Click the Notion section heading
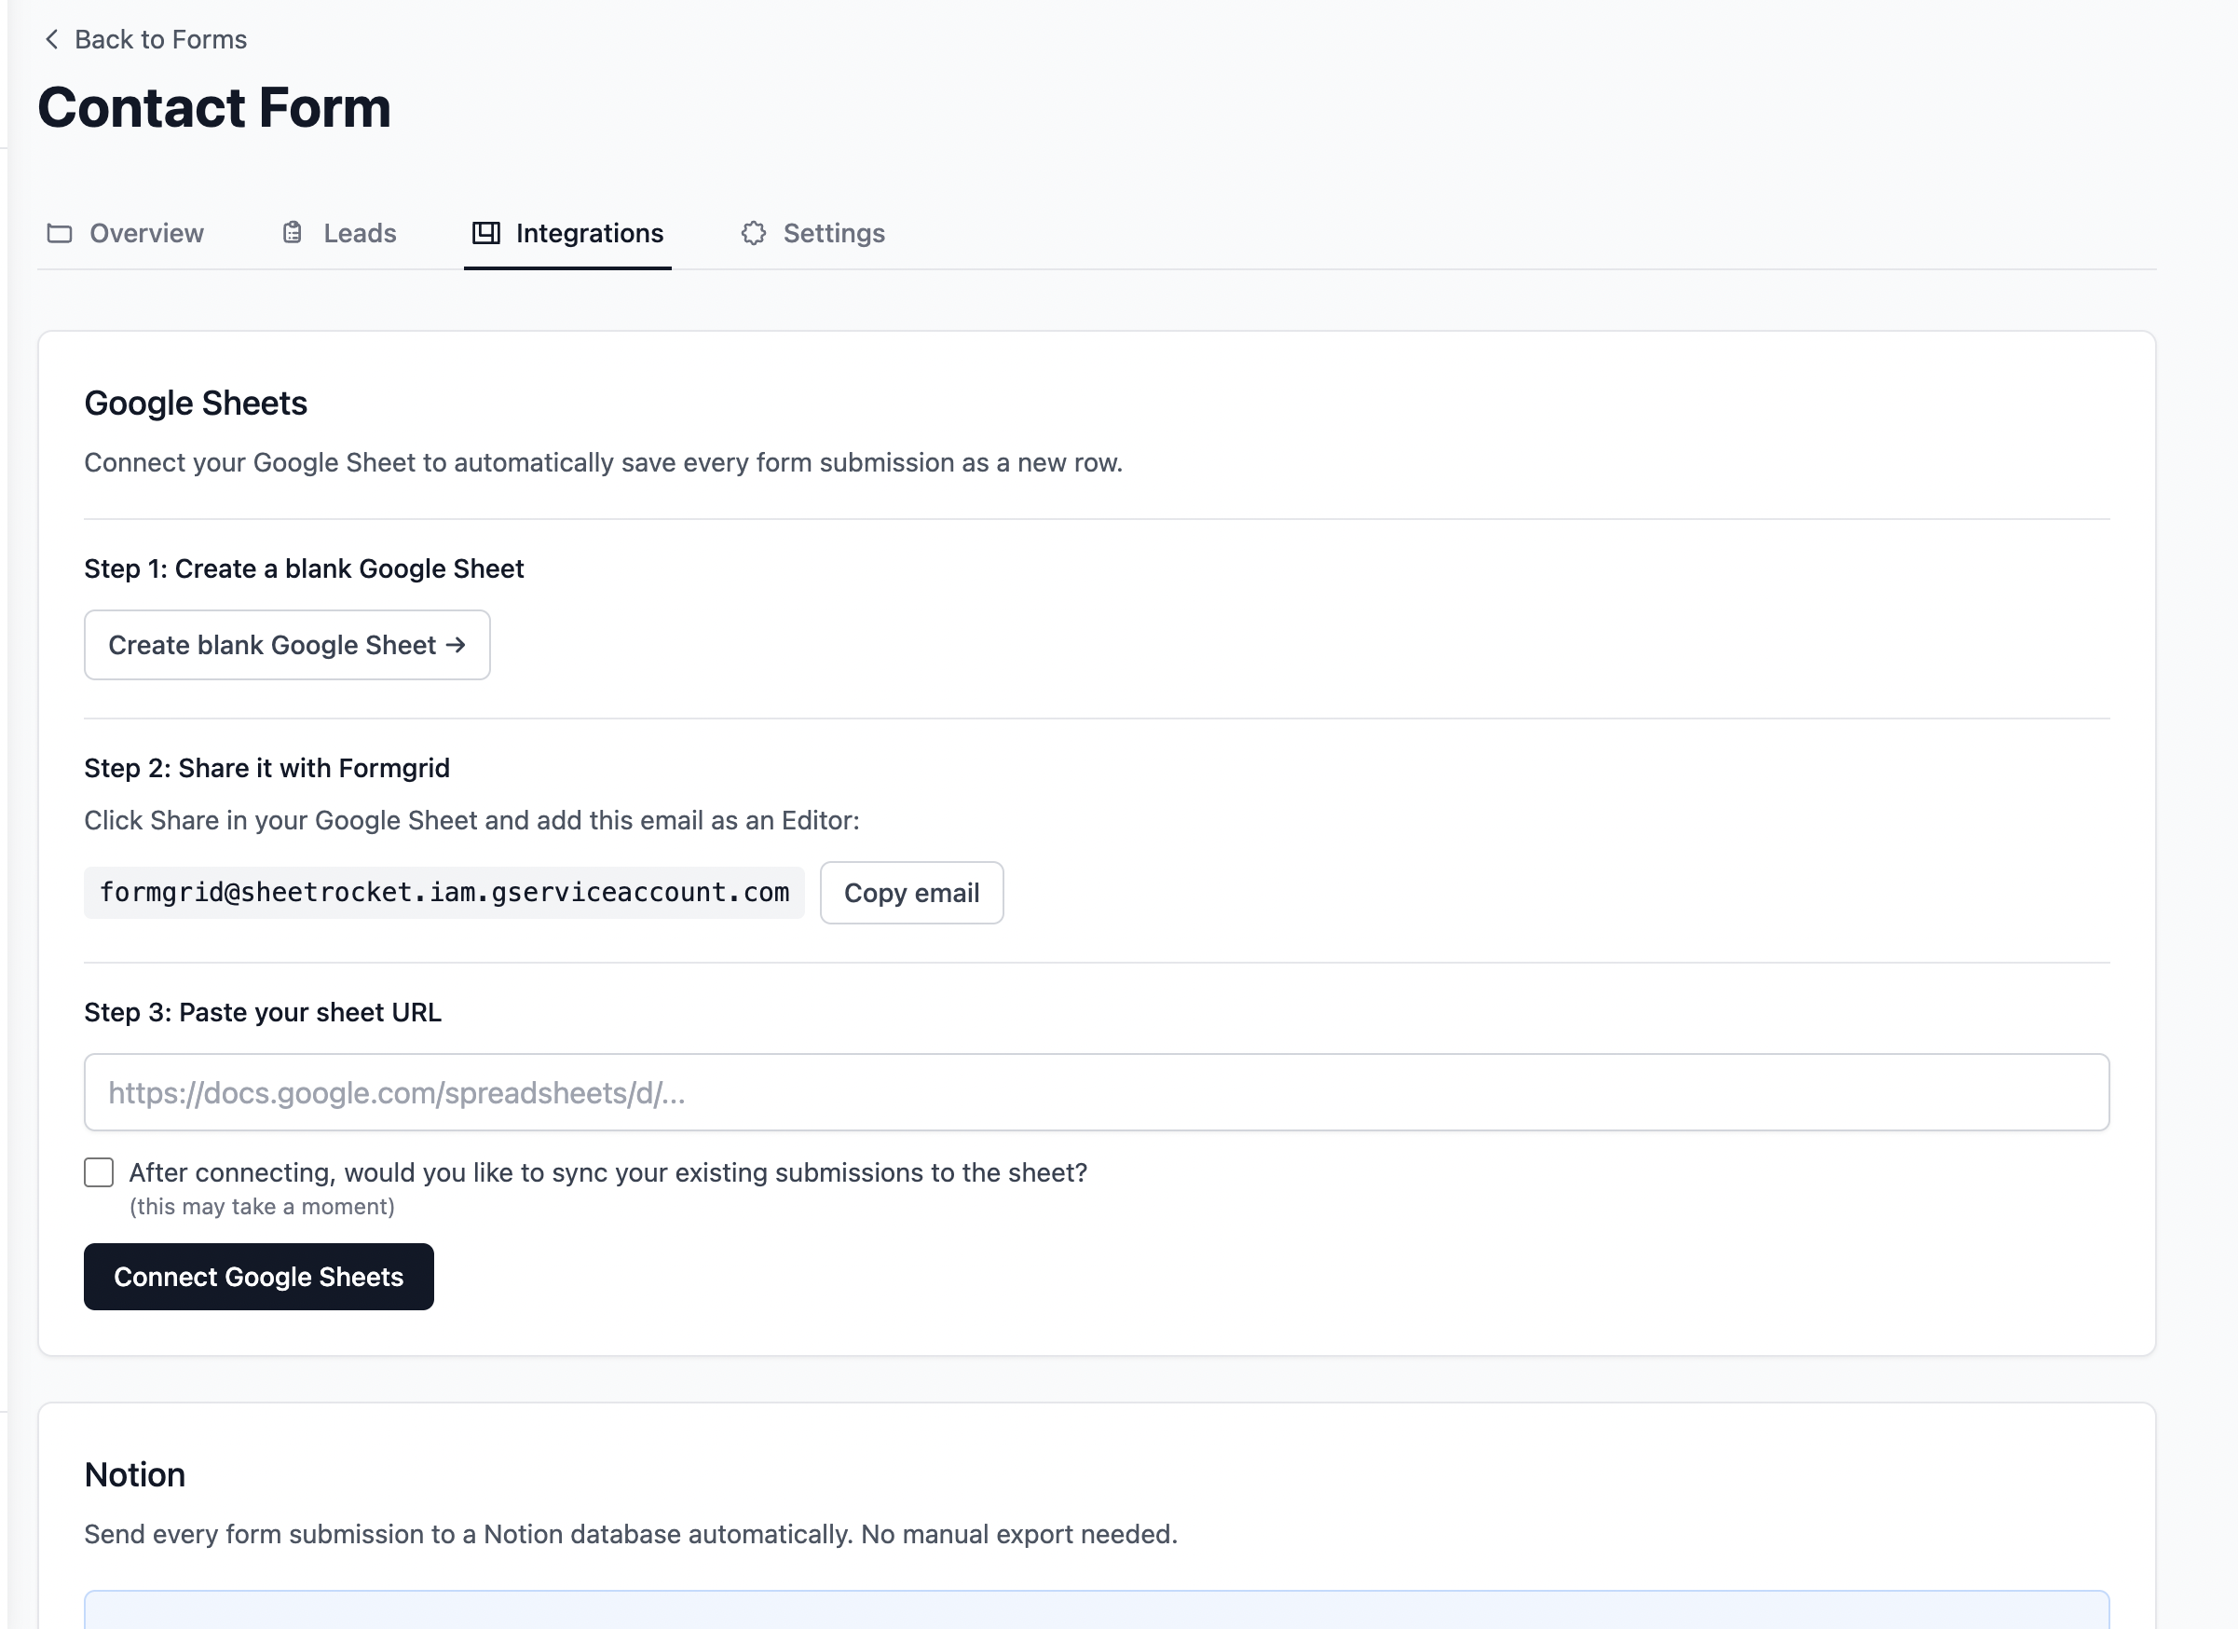The height and width of the screenshot is (1629, 2238). tap(135, 1474)
